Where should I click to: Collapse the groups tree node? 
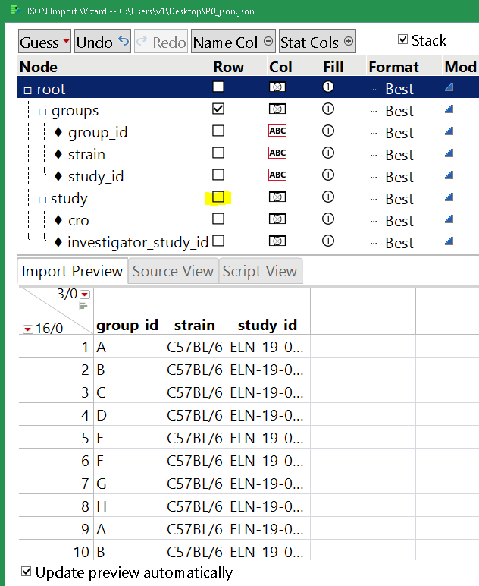click(x=42, y=112)
